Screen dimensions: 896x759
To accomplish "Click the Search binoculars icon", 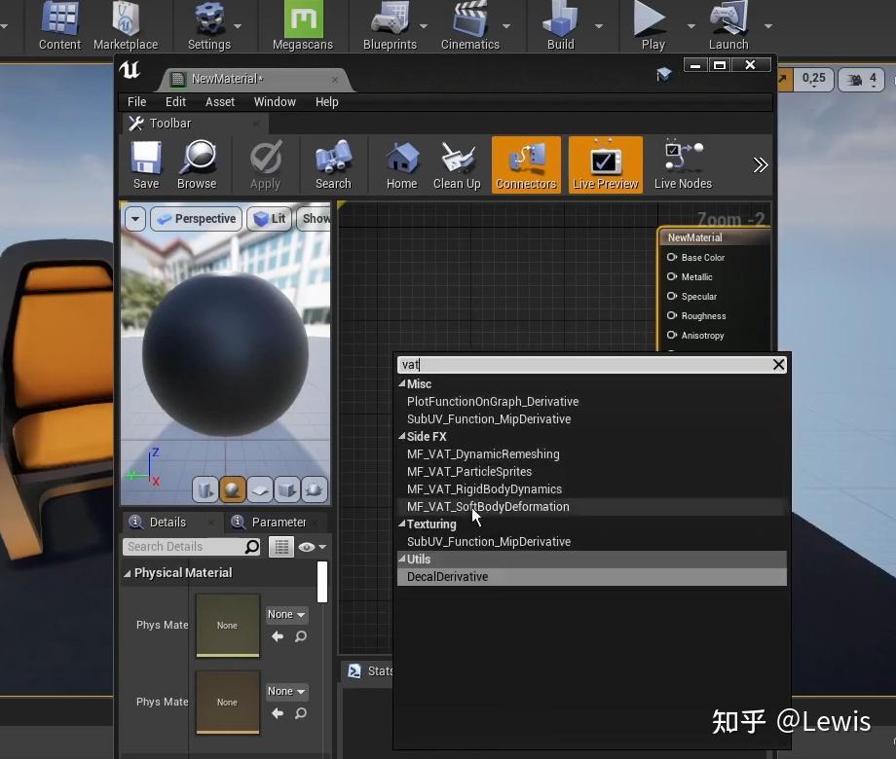I will click(333, 164).
